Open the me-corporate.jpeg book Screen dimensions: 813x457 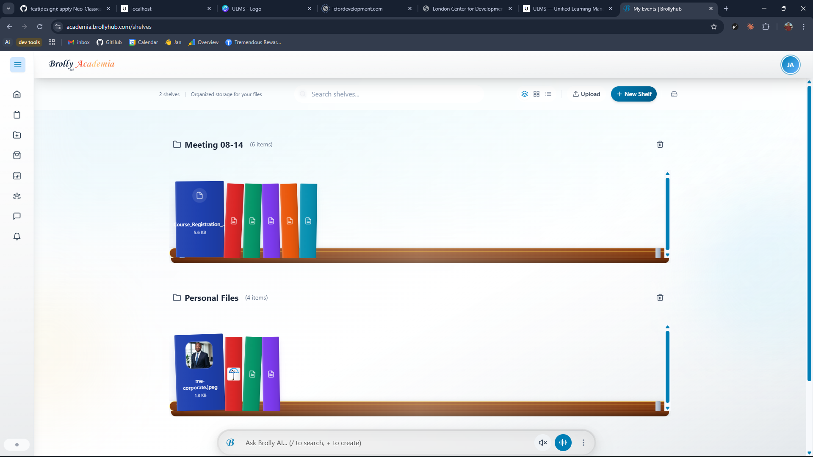(199, 372)
